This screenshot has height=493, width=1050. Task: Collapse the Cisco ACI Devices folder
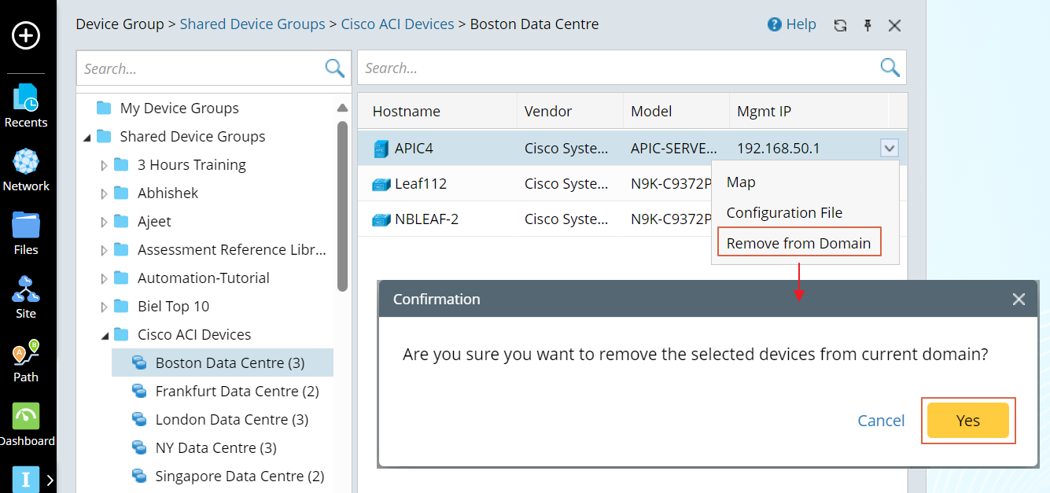click(x=104, y=335)
